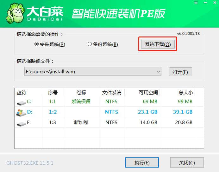The height and width of the screenshot is (172, 219).
Task: Click the version text v6.0.2005.18
Action: [188, 34]
